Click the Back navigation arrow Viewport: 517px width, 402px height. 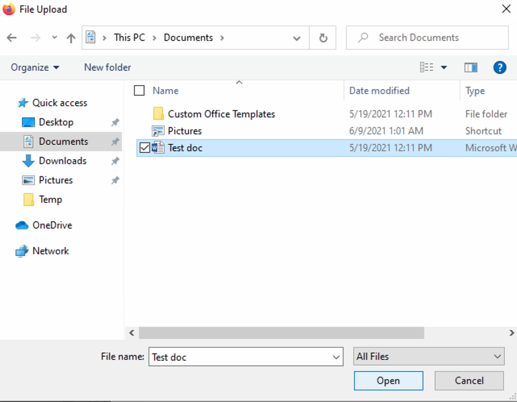click(12, 38)
